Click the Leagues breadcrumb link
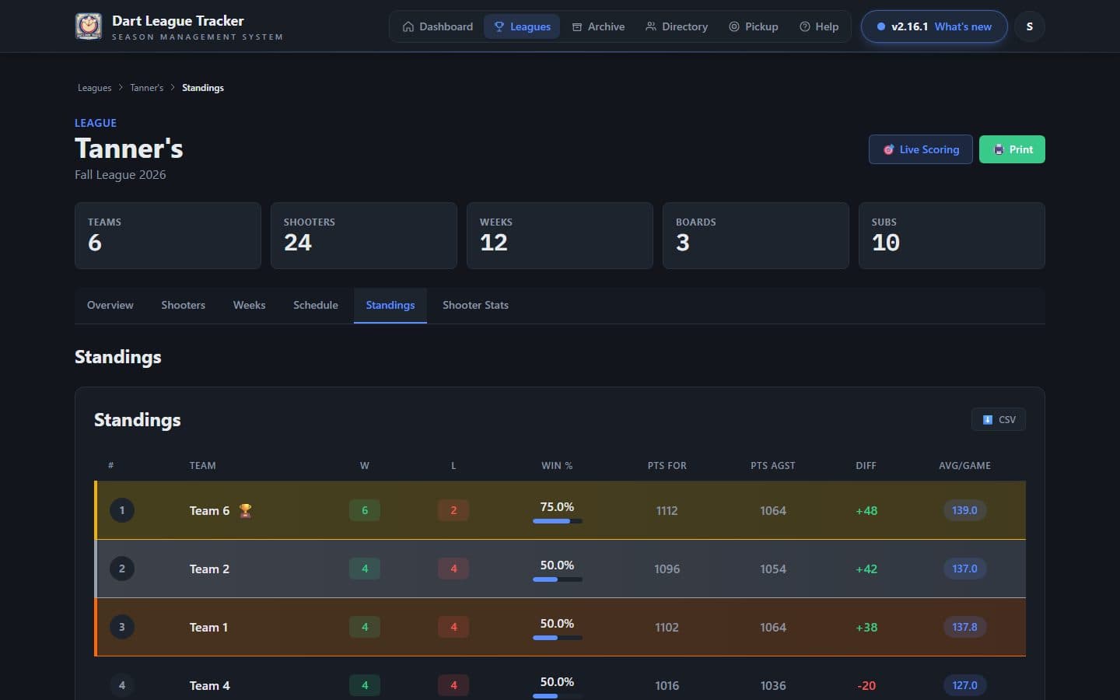1120x700 pixels. 95,88
